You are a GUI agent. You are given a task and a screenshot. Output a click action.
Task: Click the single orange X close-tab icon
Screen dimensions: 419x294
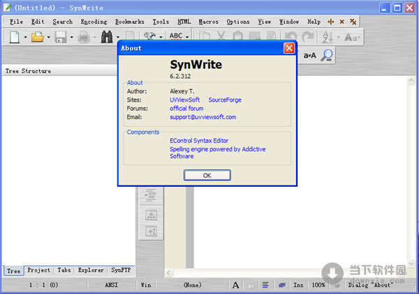[341, 22]
